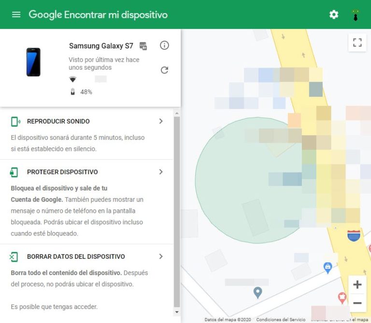
Task: Open Condiciones del Servicio link
Action: point(281,320)
